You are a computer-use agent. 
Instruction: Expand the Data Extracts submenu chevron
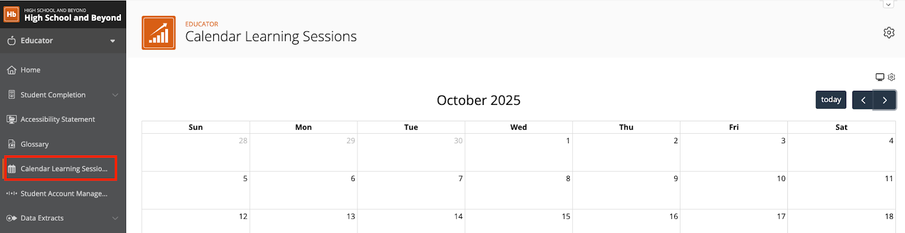click(115, 218)
